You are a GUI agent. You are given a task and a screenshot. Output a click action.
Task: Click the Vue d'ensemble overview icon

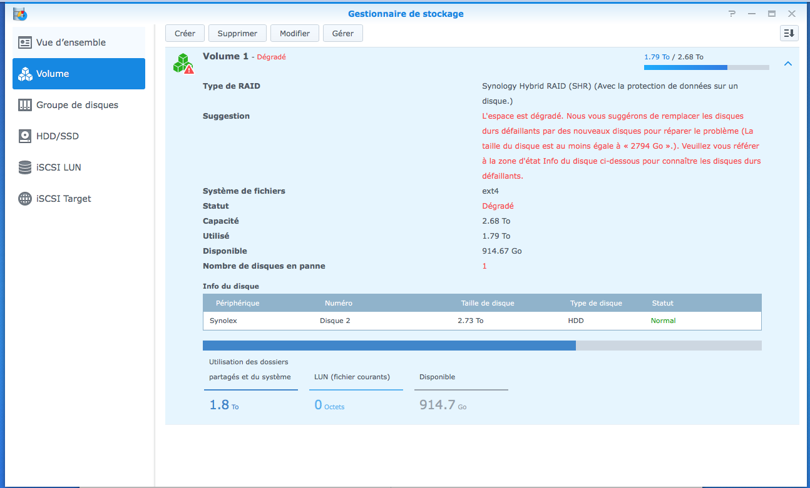[25, 42]
